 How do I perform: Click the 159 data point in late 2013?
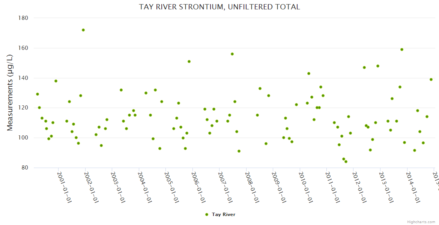[x=402, y=49]
